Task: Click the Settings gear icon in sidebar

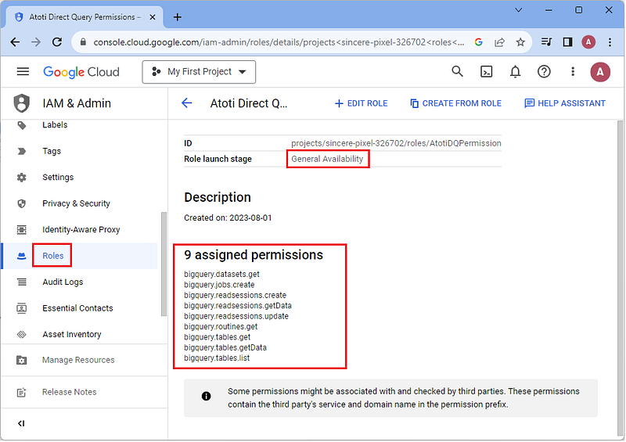Action: (x=22, y=178)
